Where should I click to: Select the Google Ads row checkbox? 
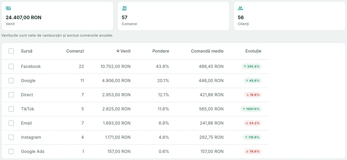click(11, 151)
